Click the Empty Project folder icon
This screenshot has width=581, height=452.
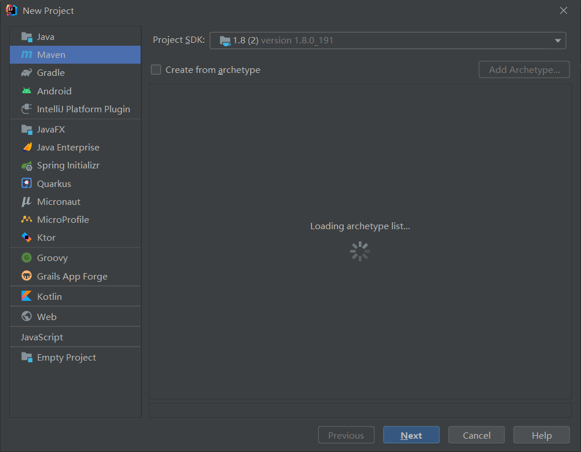point(27,357)
